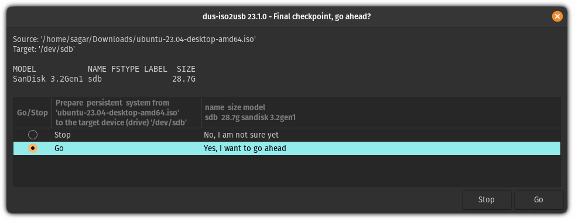Click the empty list area below the Go row
Image resolution: width=575 pixels, height=221 pixels.
coord(287,171)
